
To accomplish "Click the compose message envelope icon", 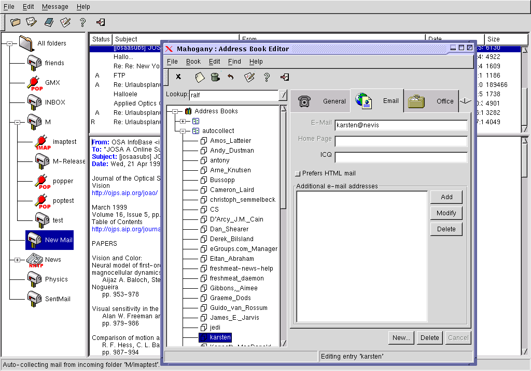I will [32, 22].
